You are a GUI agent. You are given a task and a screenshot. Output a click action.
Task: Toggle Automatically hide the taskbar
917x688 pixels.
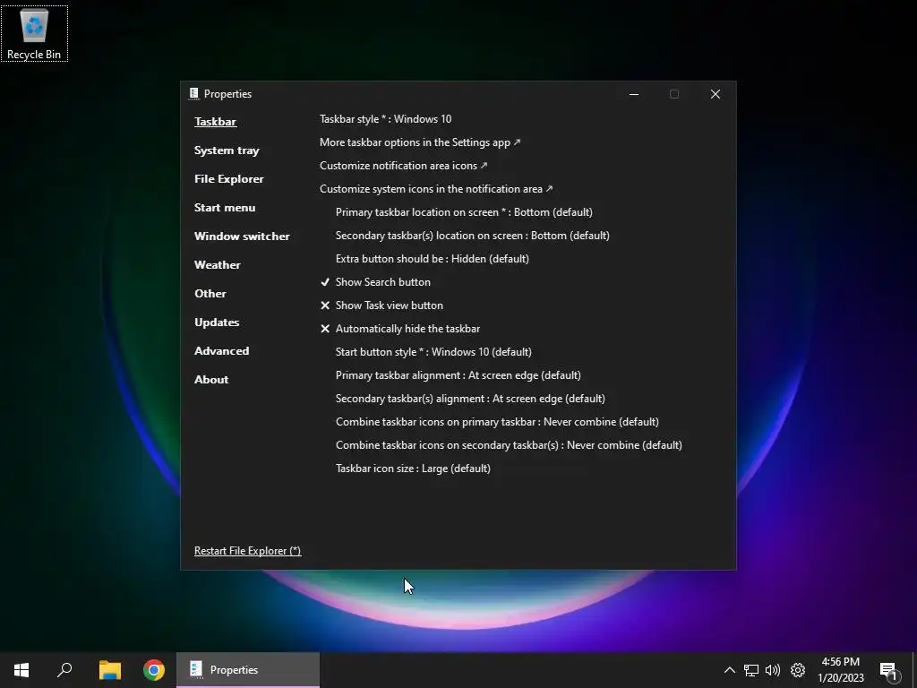tap(400, 329)
